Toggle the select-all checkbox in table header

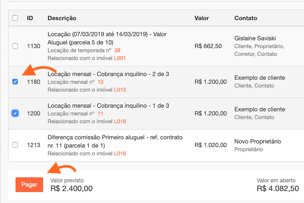tap(15, 18)
